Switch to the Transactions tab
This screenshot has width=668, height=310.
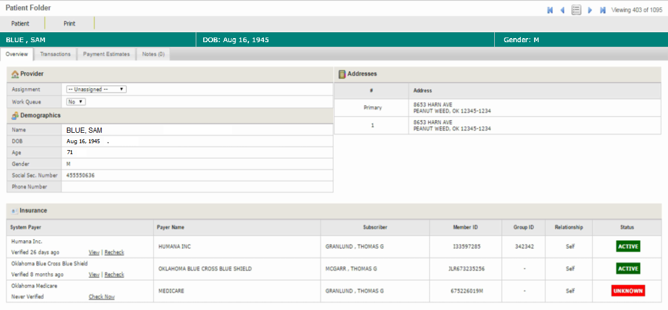tap(55, 54)
